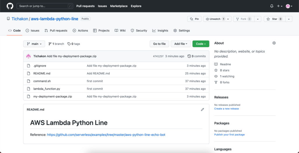Viewport: 299px width, 153px height.
Task: Open Tichakon owner profile link
Action: tap(20, 19)
